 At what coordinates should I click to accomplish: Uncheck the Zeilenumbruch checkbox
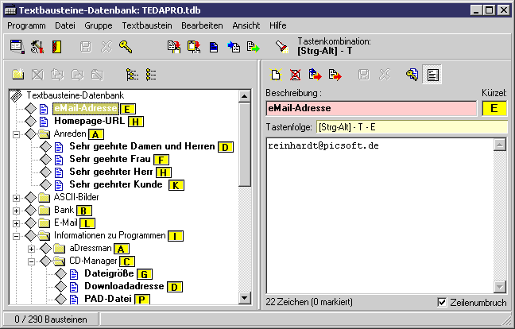[x=442, y=302]
